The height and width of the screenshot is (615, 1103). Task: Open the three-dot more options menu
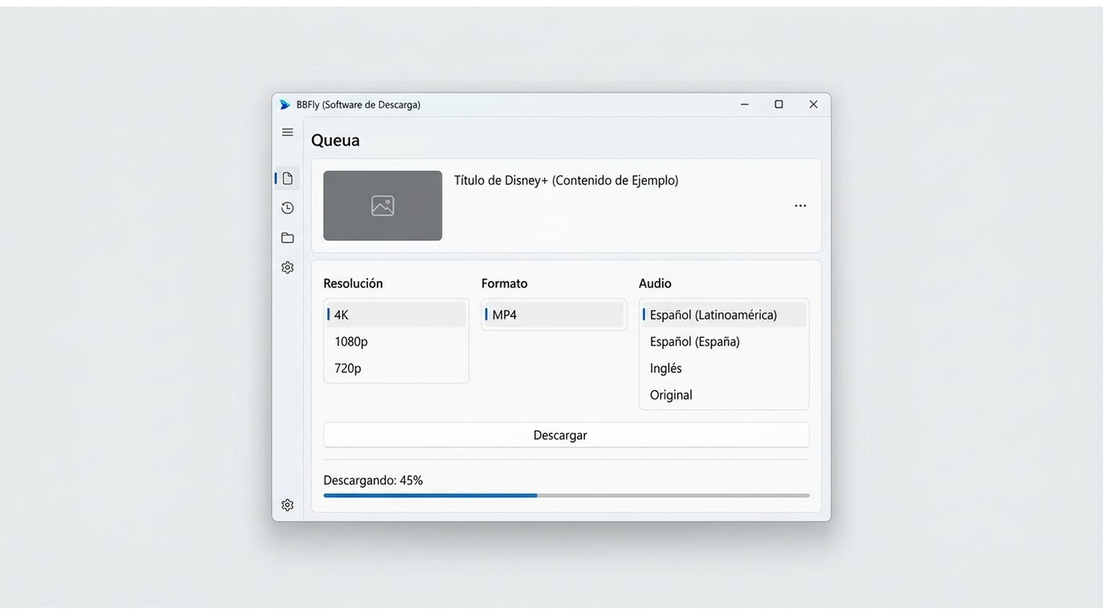tap(800, 206)
